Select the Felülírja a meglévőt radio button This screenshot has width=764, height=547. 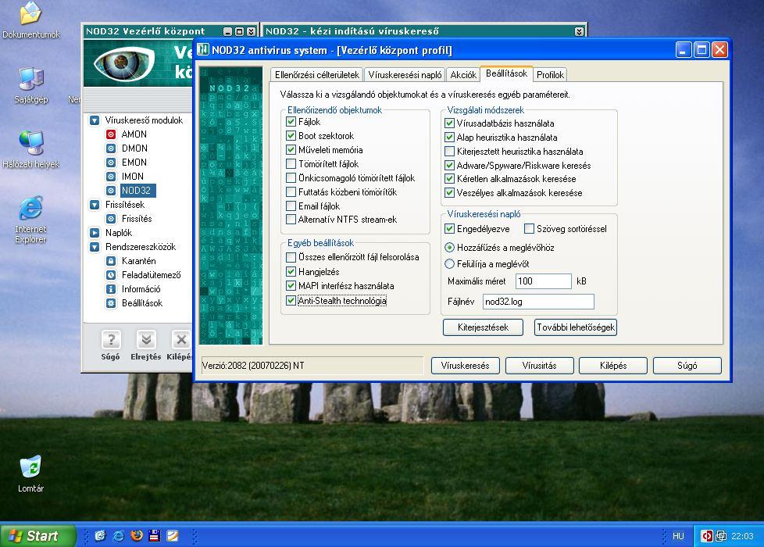pyautogui.click(x=449, y=264)
